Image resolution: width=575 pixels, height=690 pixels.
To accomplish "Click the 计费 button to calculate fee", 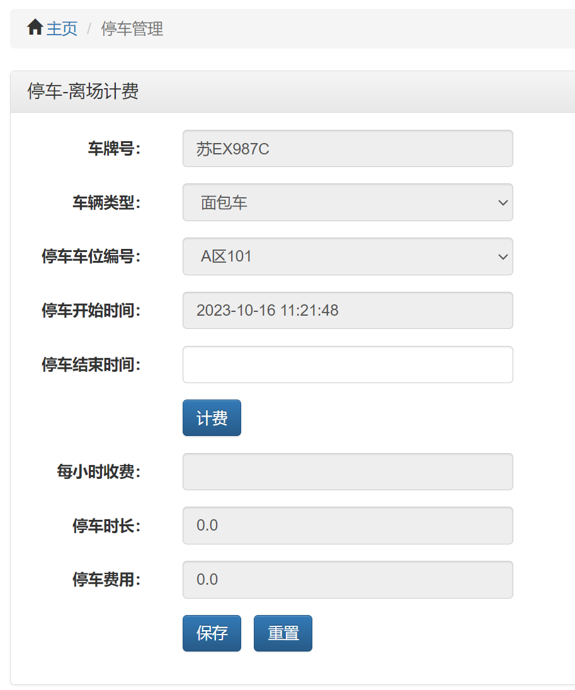I will (x=212, y=417).
